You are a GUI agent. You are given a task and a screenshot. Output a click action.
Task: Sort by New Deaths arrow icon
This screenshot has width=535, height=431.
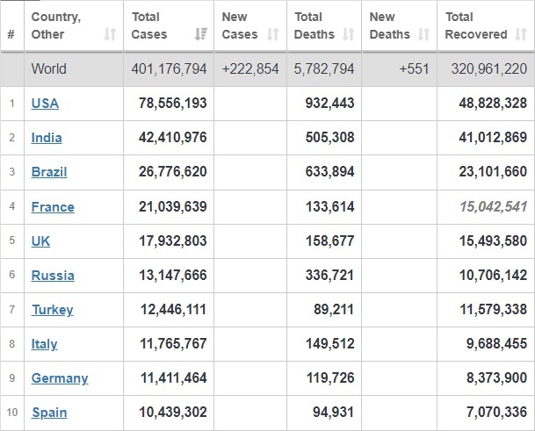[423, 34]
